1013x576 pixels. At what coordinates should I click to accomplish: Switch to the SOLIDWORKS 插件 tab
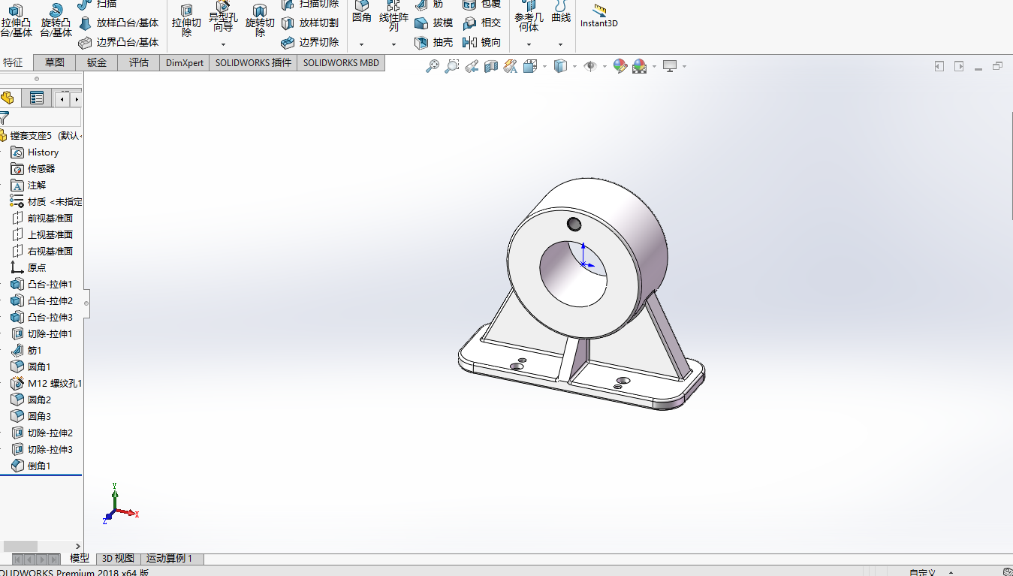pyautogui.click(x=253, y=63)
